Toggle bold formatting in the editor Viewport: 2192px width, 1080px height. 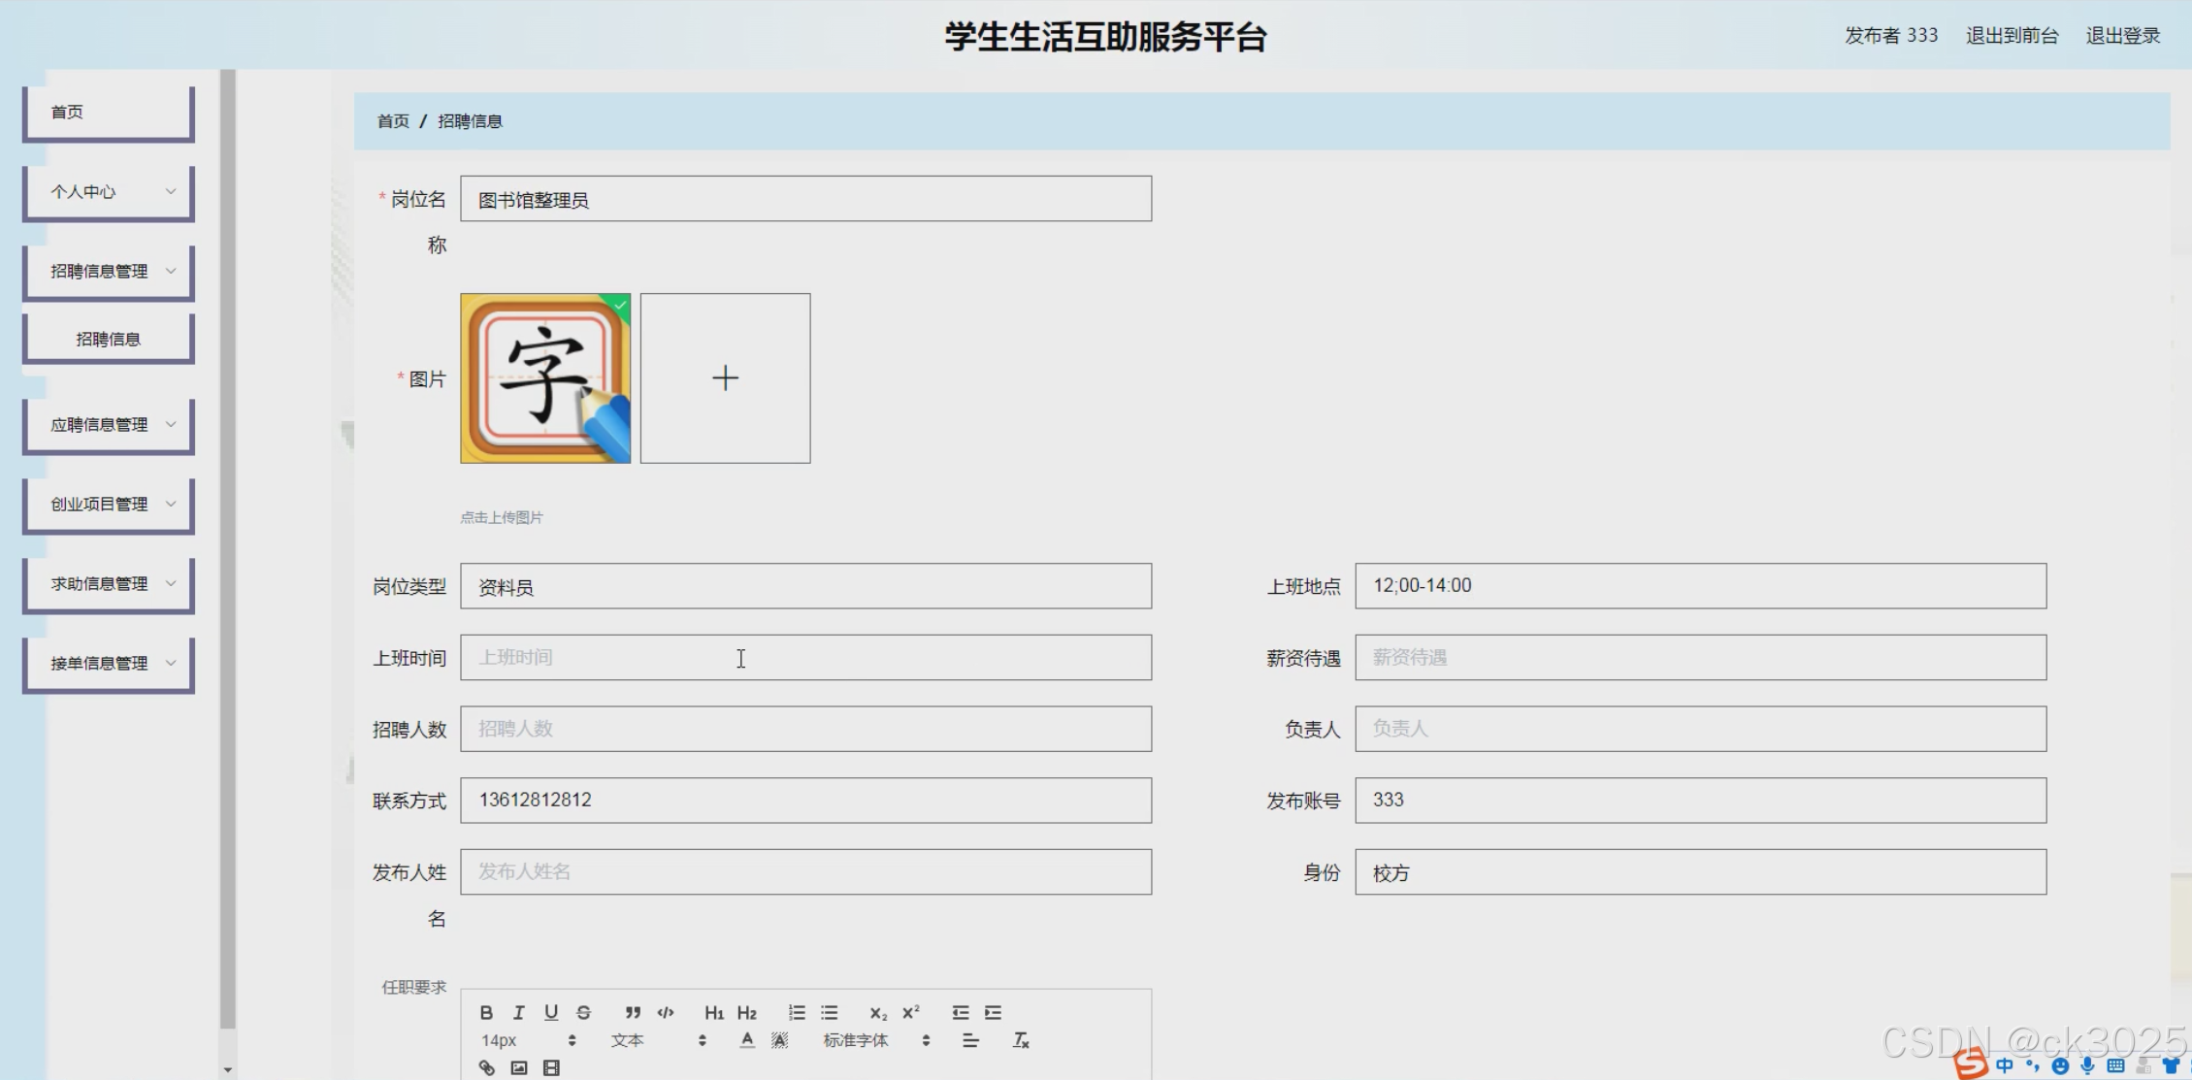point(486,1012)
